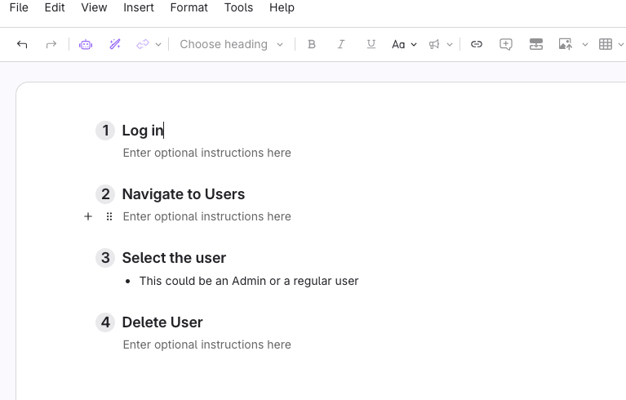The height and width of the screenshot is (400, 626).
Task: Insert a hyperlink with the link icon
Action: pyautogui.click(x=477, y=45)
